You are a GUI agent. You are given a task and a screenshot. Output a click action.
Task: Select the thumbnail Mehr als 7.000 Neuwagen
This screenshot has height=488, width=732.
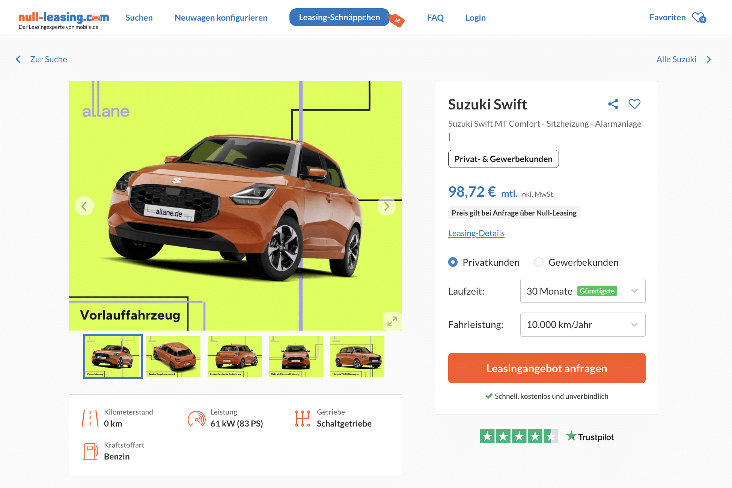coord(357,356)
